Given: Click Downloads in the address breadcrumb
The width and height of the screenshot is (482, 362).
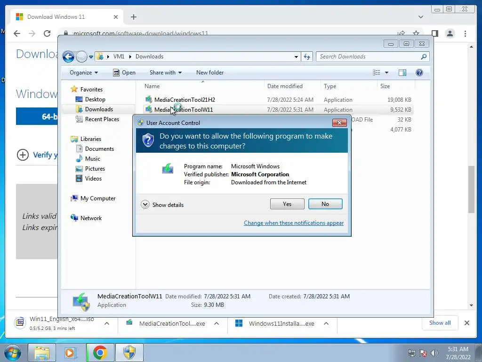Looking at the screenshot, I should (149, 57).
